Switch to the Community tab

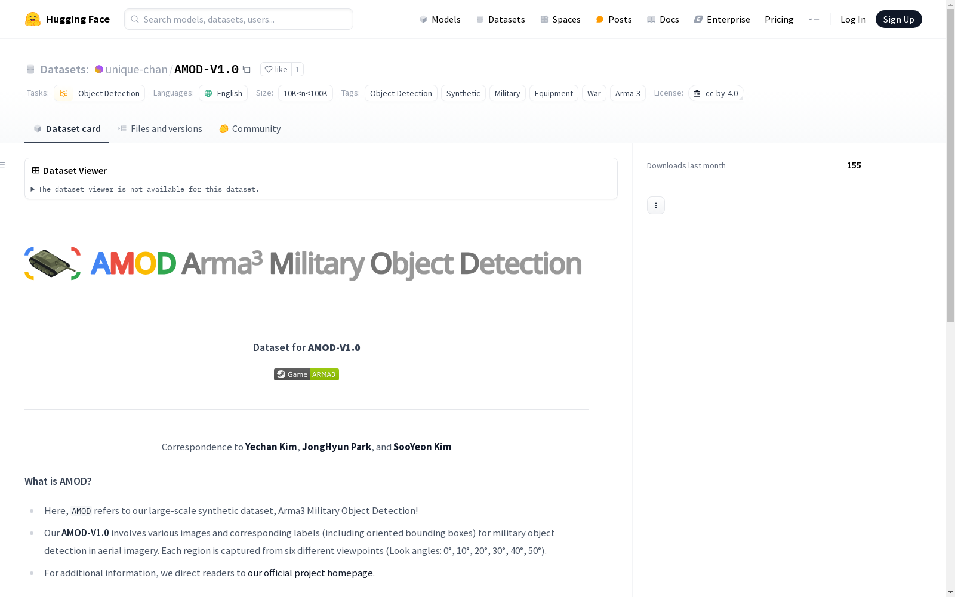point(249,128)
